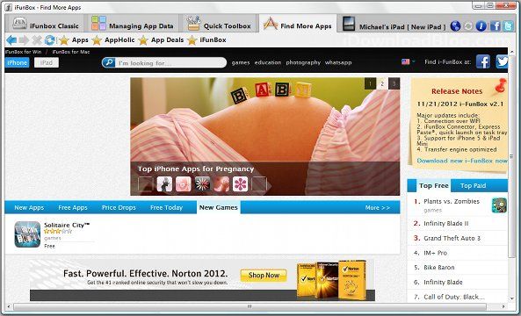Screen dimensions: 521x316
Task: Switch to the Free Today tab
Action: click(166, 207)
